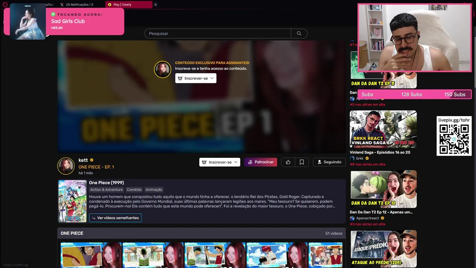Select the Comédia genre tag
Image resolution: width=476 pixels, height=268 pixels.
[134, 189]
